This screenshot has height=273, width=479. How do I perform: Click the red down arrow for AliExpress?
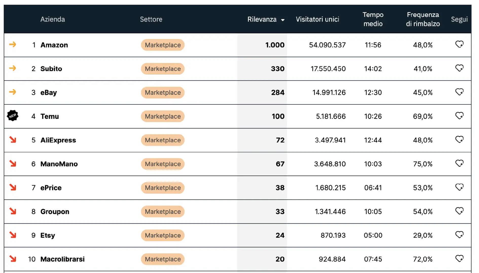click(x=13, y=140)
